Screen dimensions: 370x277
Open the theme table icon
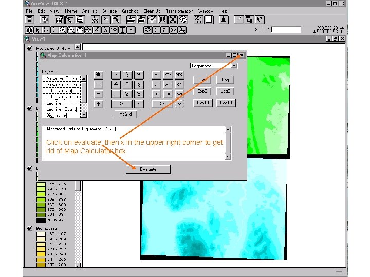[80, 19]
